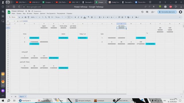Open the Данные menu
The width and height of the screenshot is (184, 103).
click(x=43, y=13)
